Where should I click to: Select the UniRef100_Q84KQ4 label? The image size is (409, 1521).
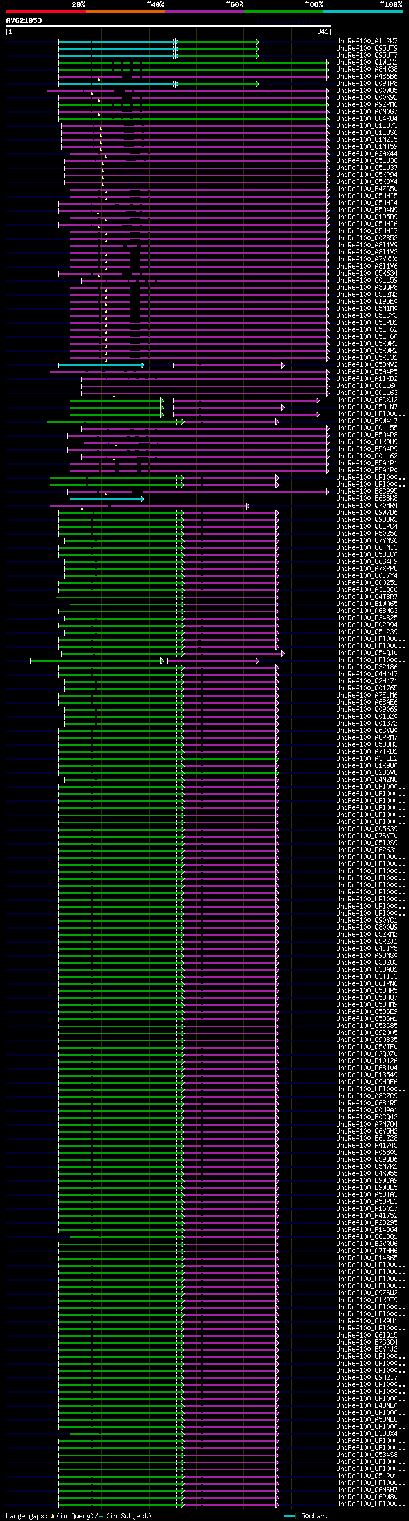[367, 119]
